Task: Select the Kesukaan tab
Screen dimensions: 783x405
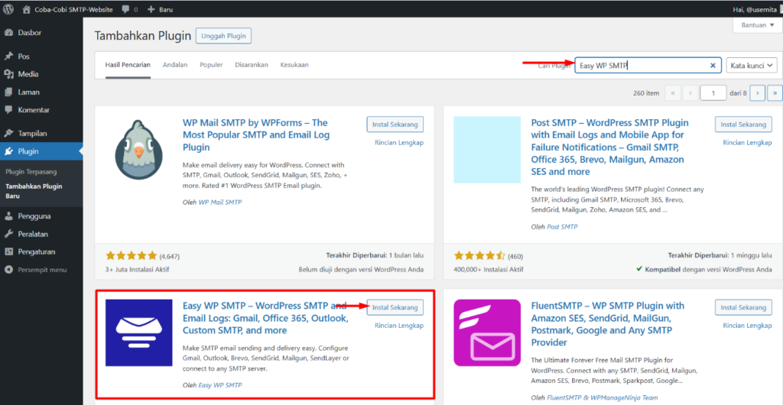Action: click(x=294, y=65)
